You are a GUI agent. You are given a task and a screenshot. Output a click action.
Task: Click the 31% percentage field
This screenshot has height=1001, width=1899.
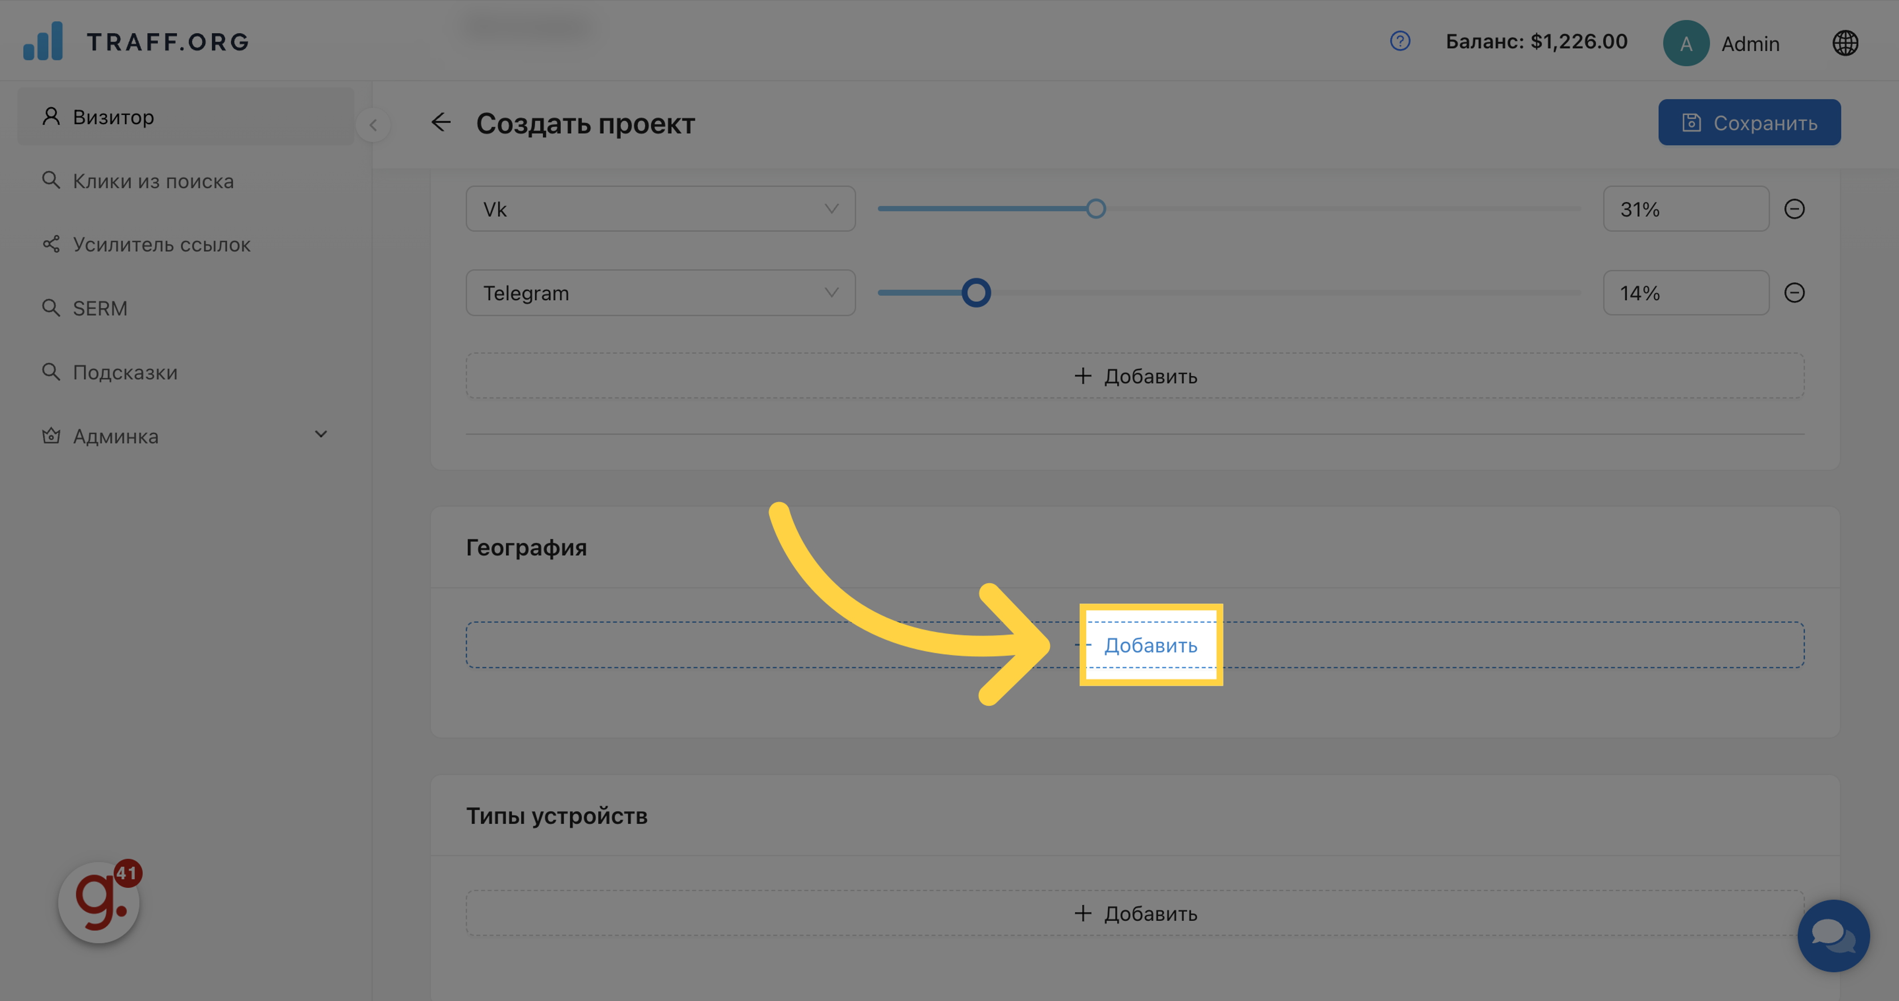[x=1685, y=209]
